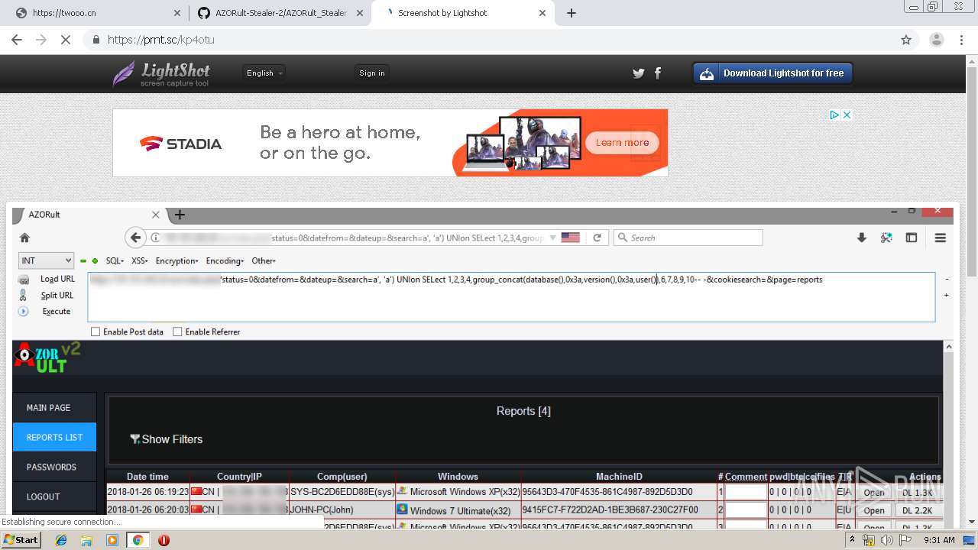Viewport: 978px width, 550px height.
Task: Click Open button in JOHN-PC row
Action: [x=874, y=510]
